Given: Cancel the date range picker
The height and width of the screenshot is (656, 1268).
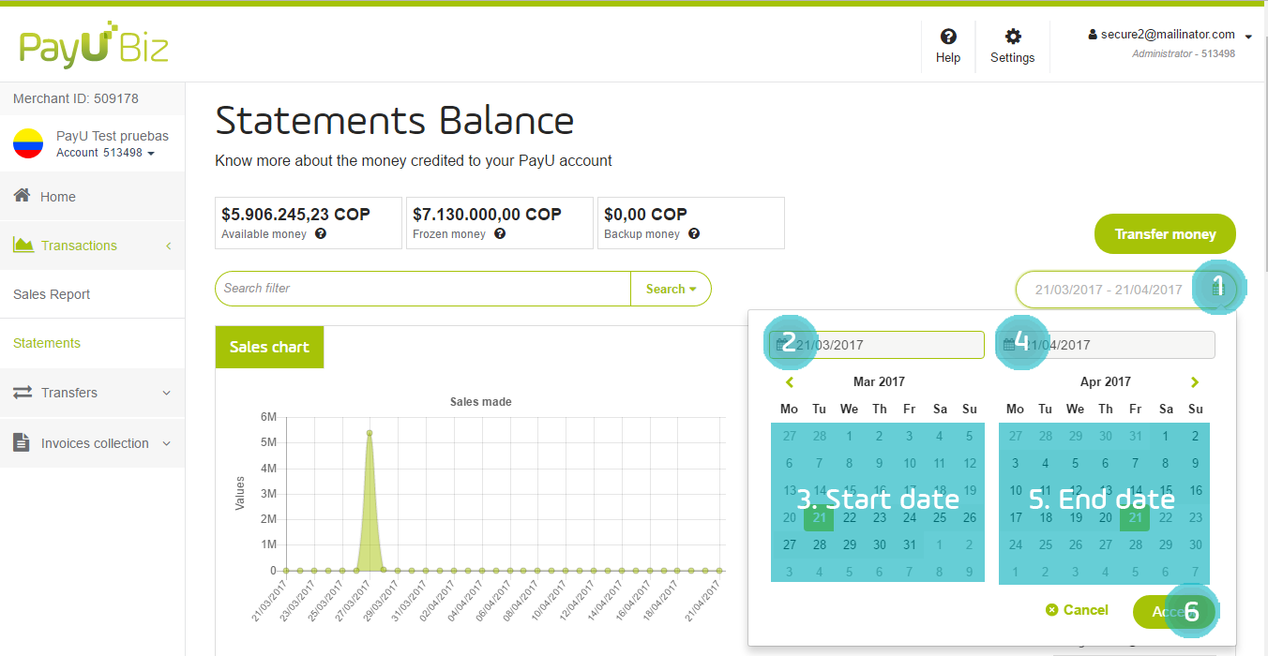Looking at the screenshot, I should (1077, 610).
